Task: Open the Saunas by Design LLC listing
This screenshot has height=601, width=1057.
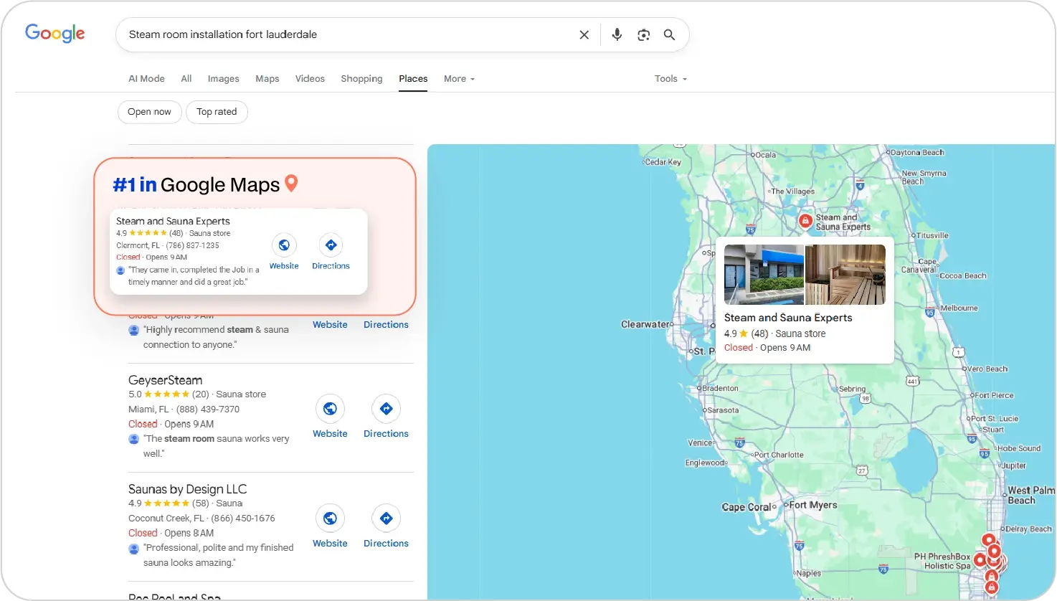Action: [187, 489]
